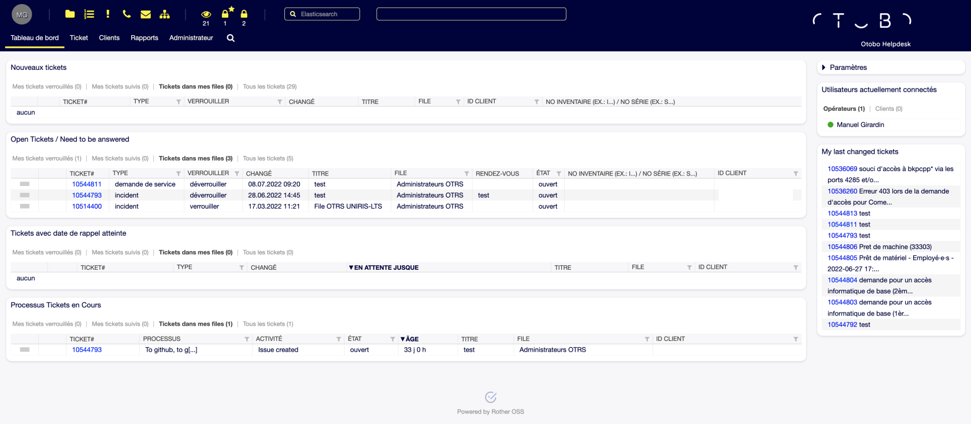Viewport: 971px width, 424px height.
Task: Open escalation view exclamation mark icon
Action: coord(108,14)
